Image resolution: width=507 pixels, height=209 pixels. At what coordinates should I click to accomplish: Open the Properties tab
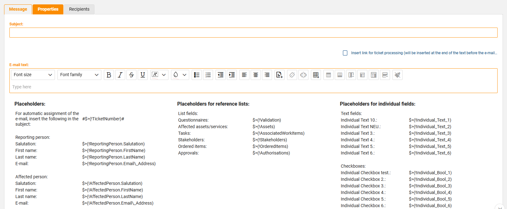click(48, 9)
